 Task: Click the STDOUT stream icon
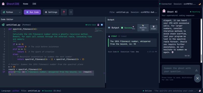coord(109,36)
